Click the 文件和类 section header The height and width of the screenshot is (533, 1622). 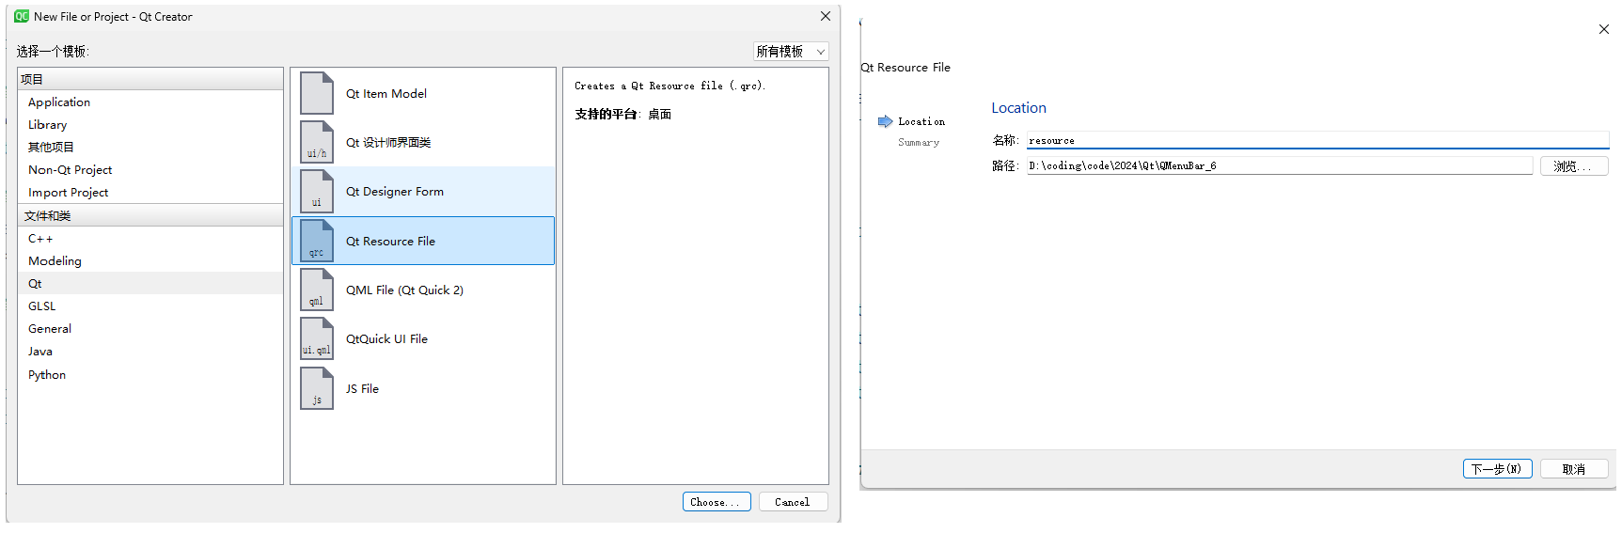(x=150, y=215)
